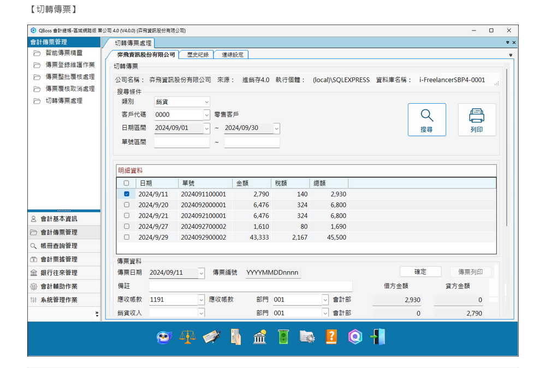
Task: Click the 列印 printer button
Action: [x=477, y=120]
